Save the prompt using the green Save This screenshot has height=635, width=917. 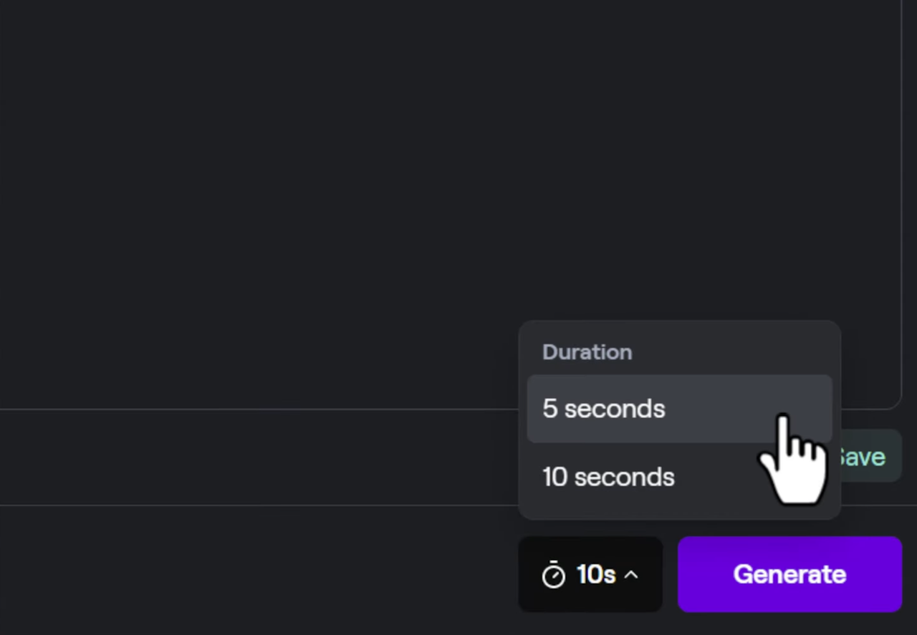867,456
